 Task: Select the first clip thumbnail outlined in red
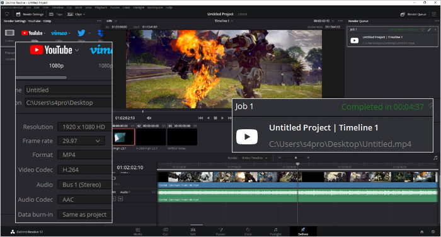123,137
